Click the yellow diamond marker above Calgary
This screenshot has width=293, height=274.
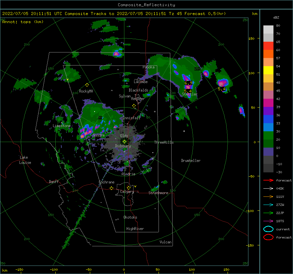[129, 188]
